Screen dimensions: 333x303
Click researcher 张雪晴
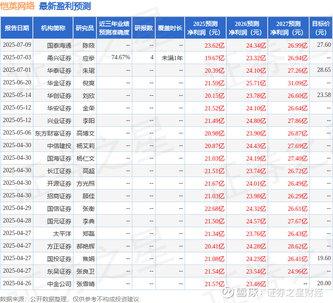click(86, 284)
